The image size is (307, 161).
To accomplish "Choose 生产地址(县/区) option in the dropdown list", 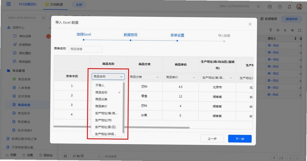I will [108, 127].
